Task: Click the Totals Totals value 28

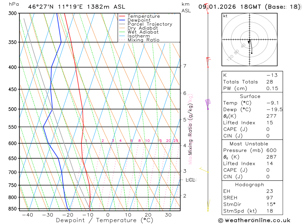Action: 270,82
